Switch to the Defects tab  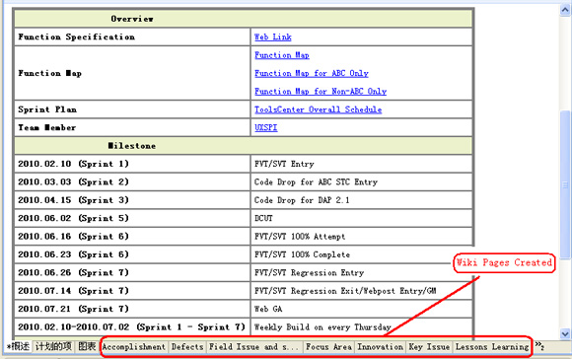(x=187, y=346)
